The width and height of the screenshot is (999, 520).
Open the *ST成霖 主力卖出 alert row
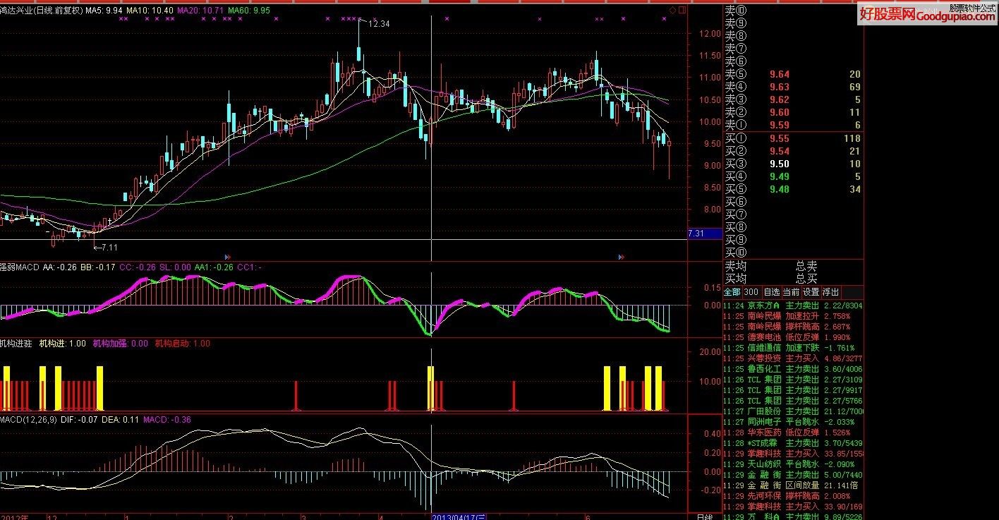(794, 443)
